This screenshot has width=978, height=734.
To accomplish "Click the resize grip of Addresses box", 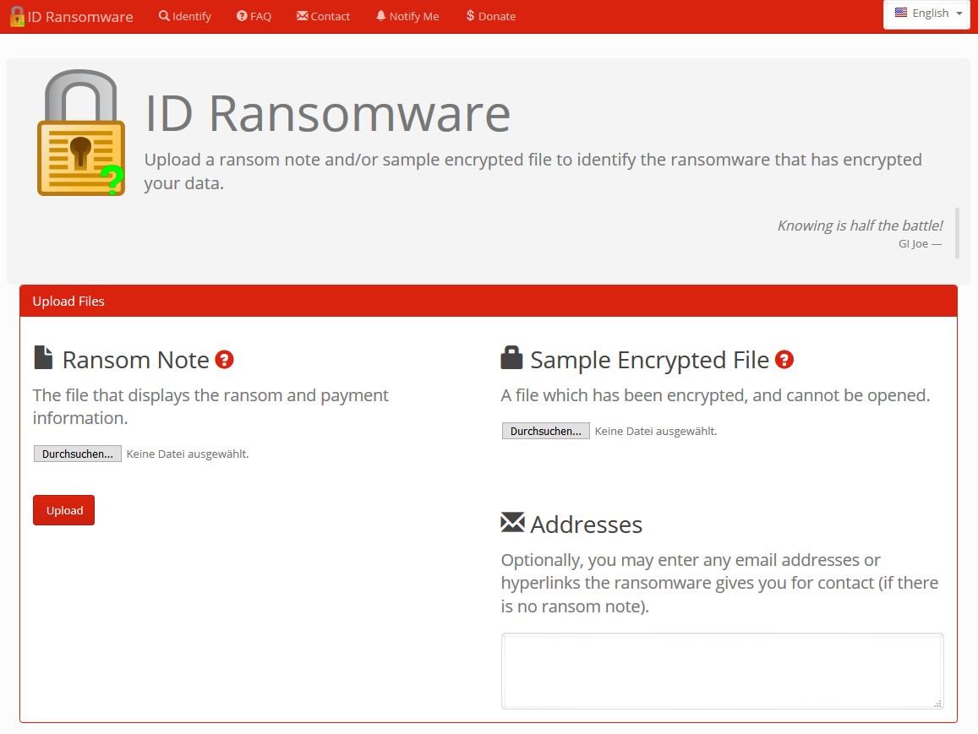I will [937, 704].
